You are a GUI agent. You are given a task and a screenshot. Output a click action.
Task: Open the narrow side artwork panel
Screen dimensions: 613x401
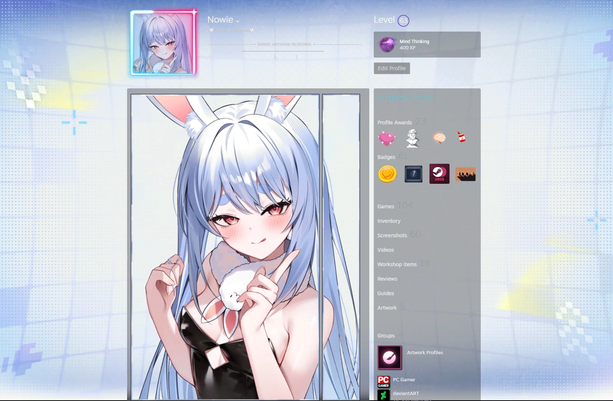point(341,247)
